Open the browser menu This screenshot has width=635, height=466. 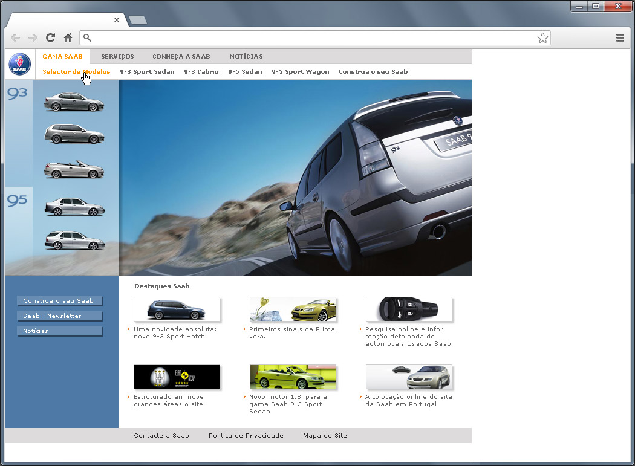(x=620, y=37)
